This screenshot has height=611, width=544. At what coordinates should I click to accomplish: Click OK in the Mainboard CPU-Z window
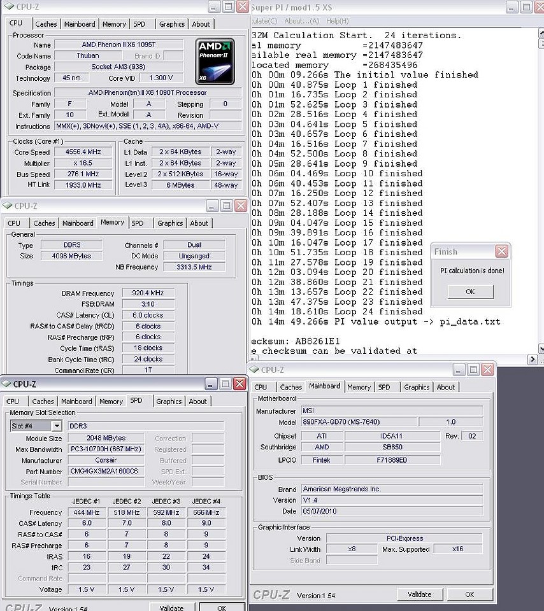point(469,594)
